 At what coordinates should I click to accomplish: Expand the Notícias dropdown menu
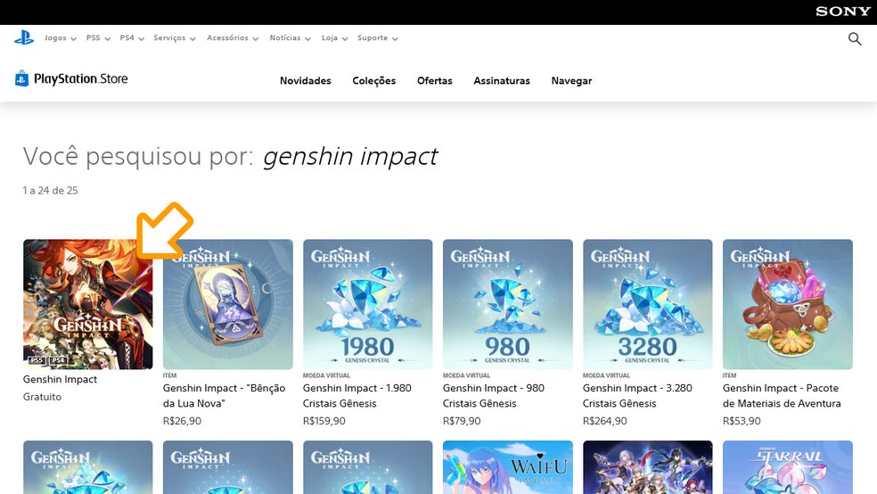(290, 38)
